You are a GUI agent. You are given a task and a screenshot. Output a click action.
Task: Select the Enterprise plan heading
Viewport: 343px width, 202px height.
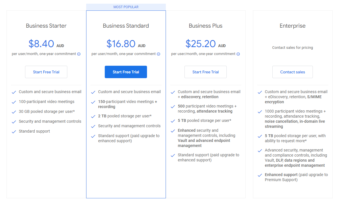point(293,26)
